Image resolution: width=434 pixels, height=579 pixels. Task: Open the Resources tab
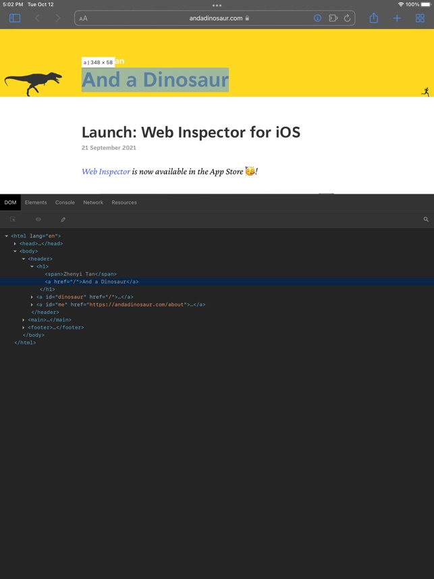click(124, 202)
